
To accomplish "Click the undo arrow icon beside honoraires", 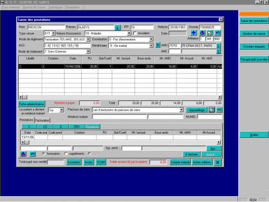I will [x=33, y=154].
